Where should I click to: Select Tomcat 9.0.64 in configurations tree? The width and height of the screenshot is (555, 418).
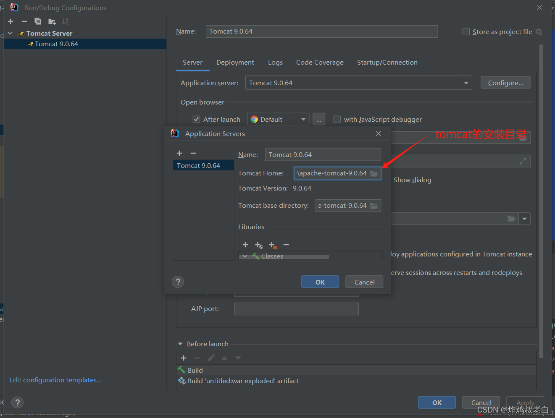(x=85, y=44)
